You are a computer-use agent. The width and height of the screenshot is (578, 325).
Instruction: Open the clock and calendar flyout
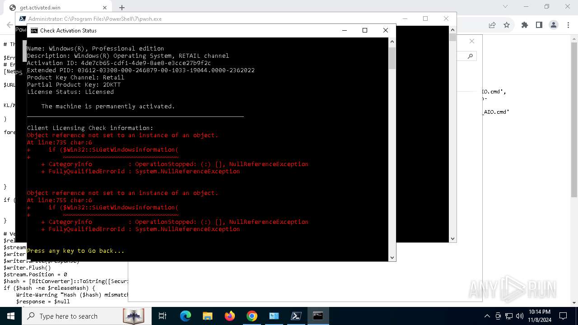540,316
